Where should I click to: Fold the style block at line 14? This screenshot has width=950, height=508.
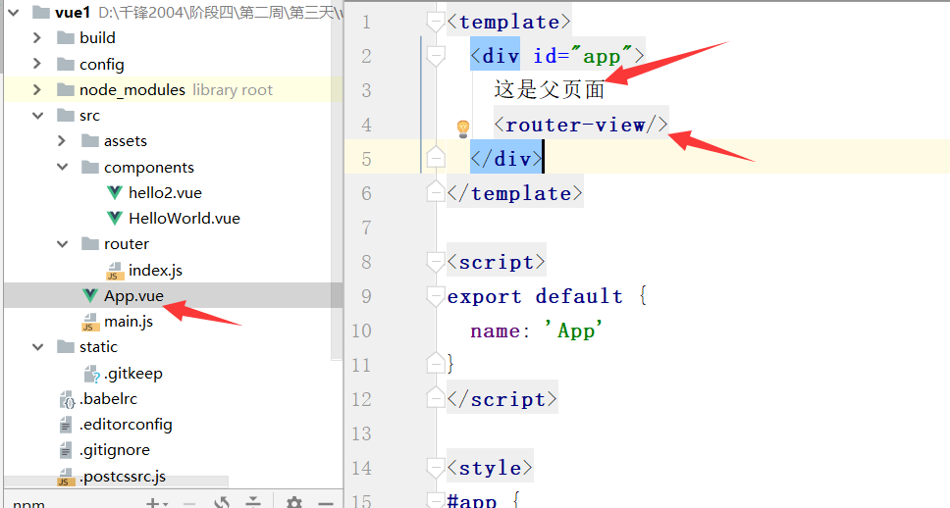click(x=436, y=468)
